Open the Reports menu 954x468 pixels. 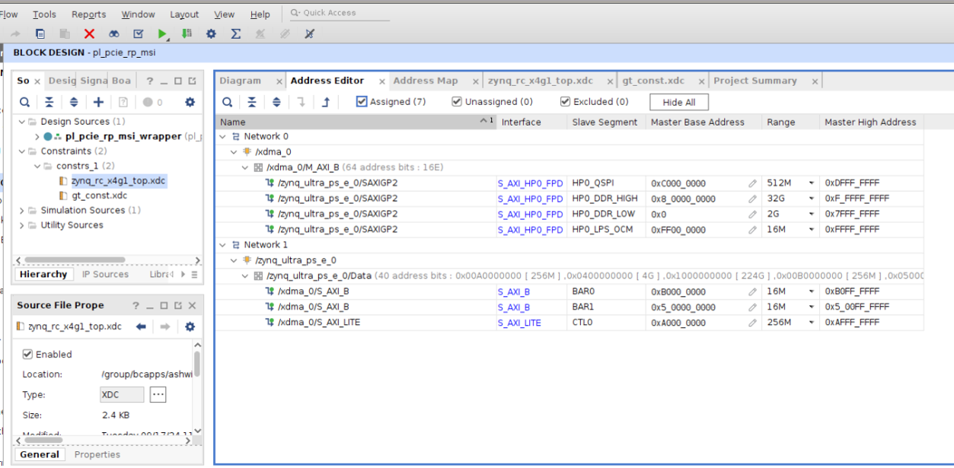tap(88, 14)
